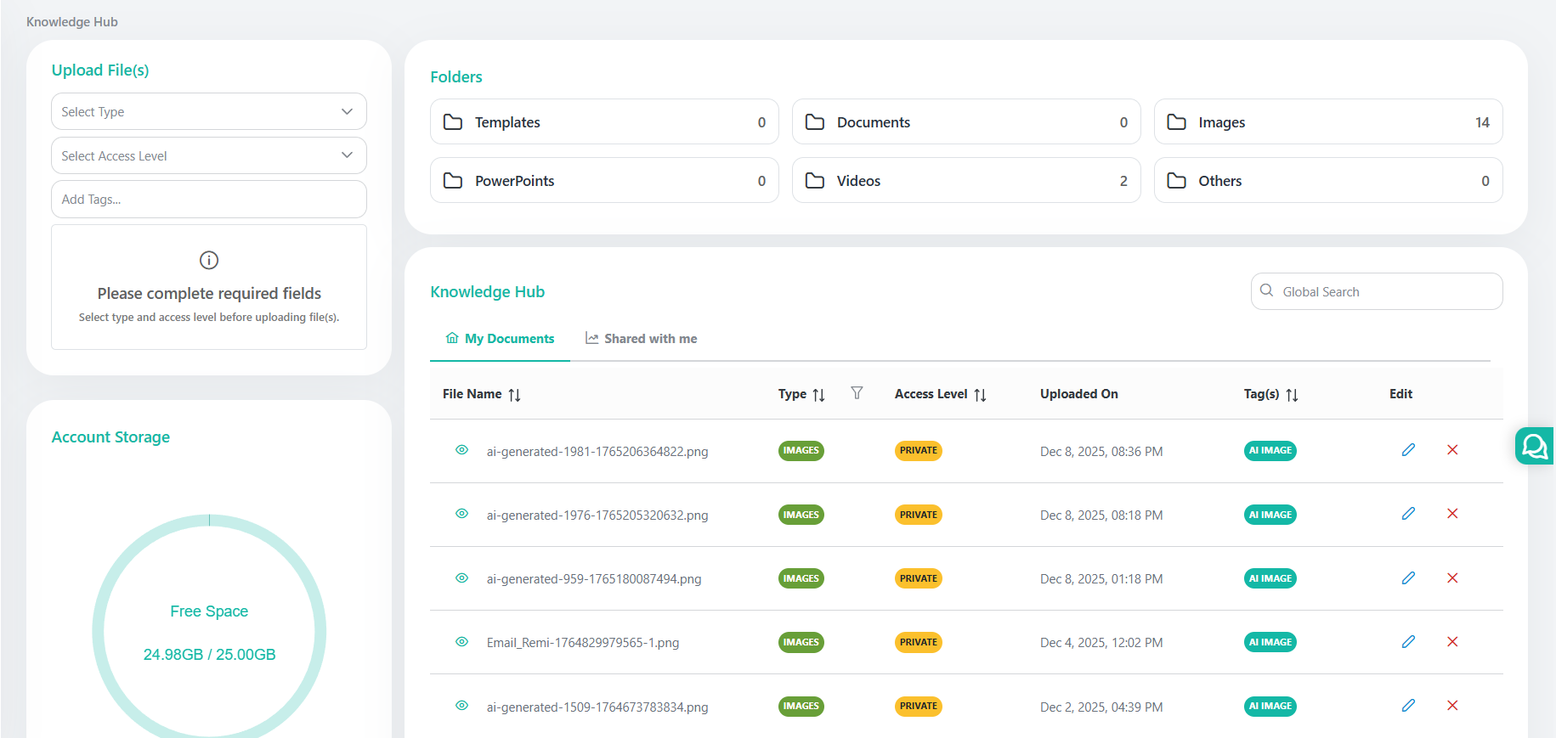Preview Email_Remi file via eye icon

(x=461, y=642)
